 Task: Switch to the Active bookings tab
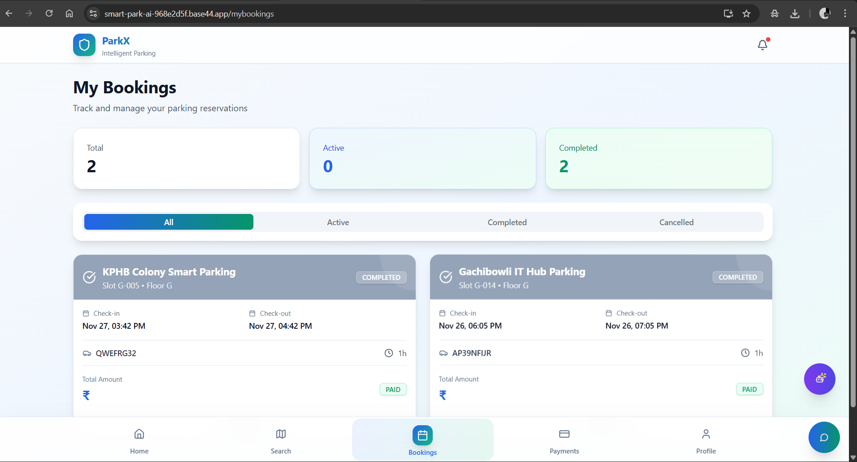338,222
